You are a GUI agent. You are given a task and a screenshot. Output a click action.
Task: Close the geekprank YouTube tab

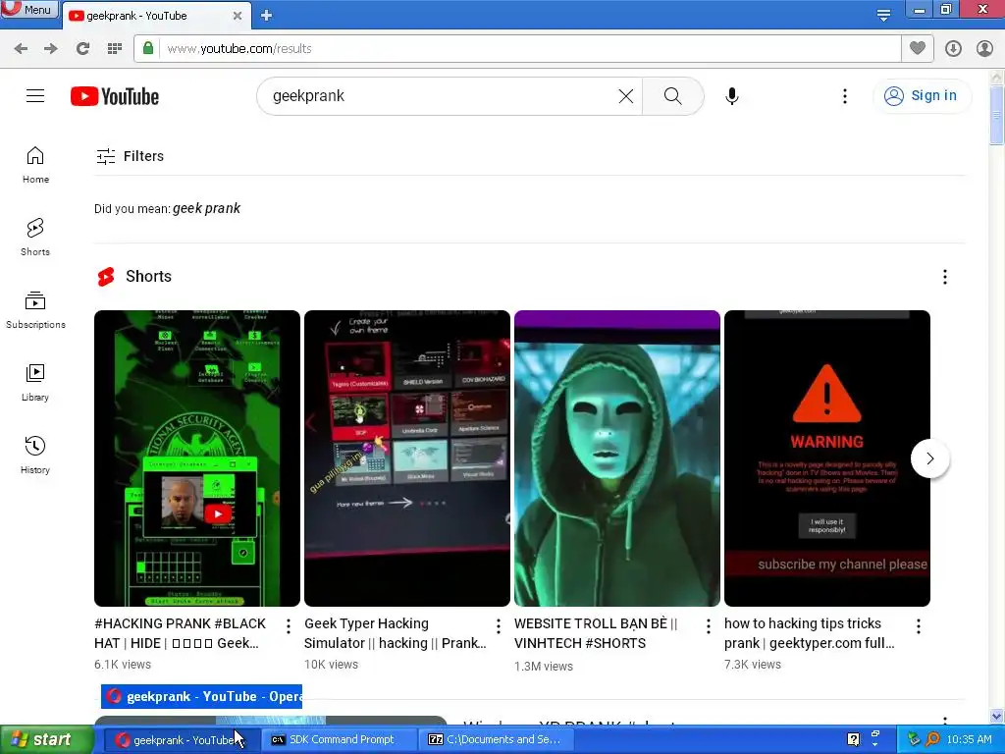point(238,16)
